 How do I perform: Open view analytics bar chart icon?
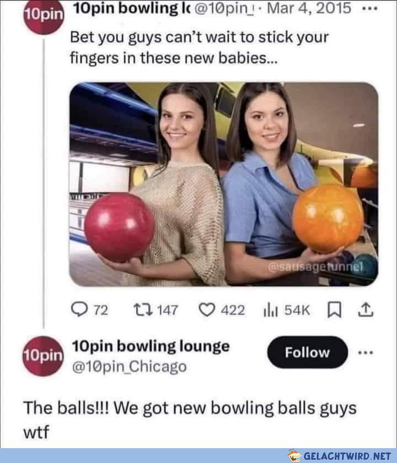click(x=270, y=311)
